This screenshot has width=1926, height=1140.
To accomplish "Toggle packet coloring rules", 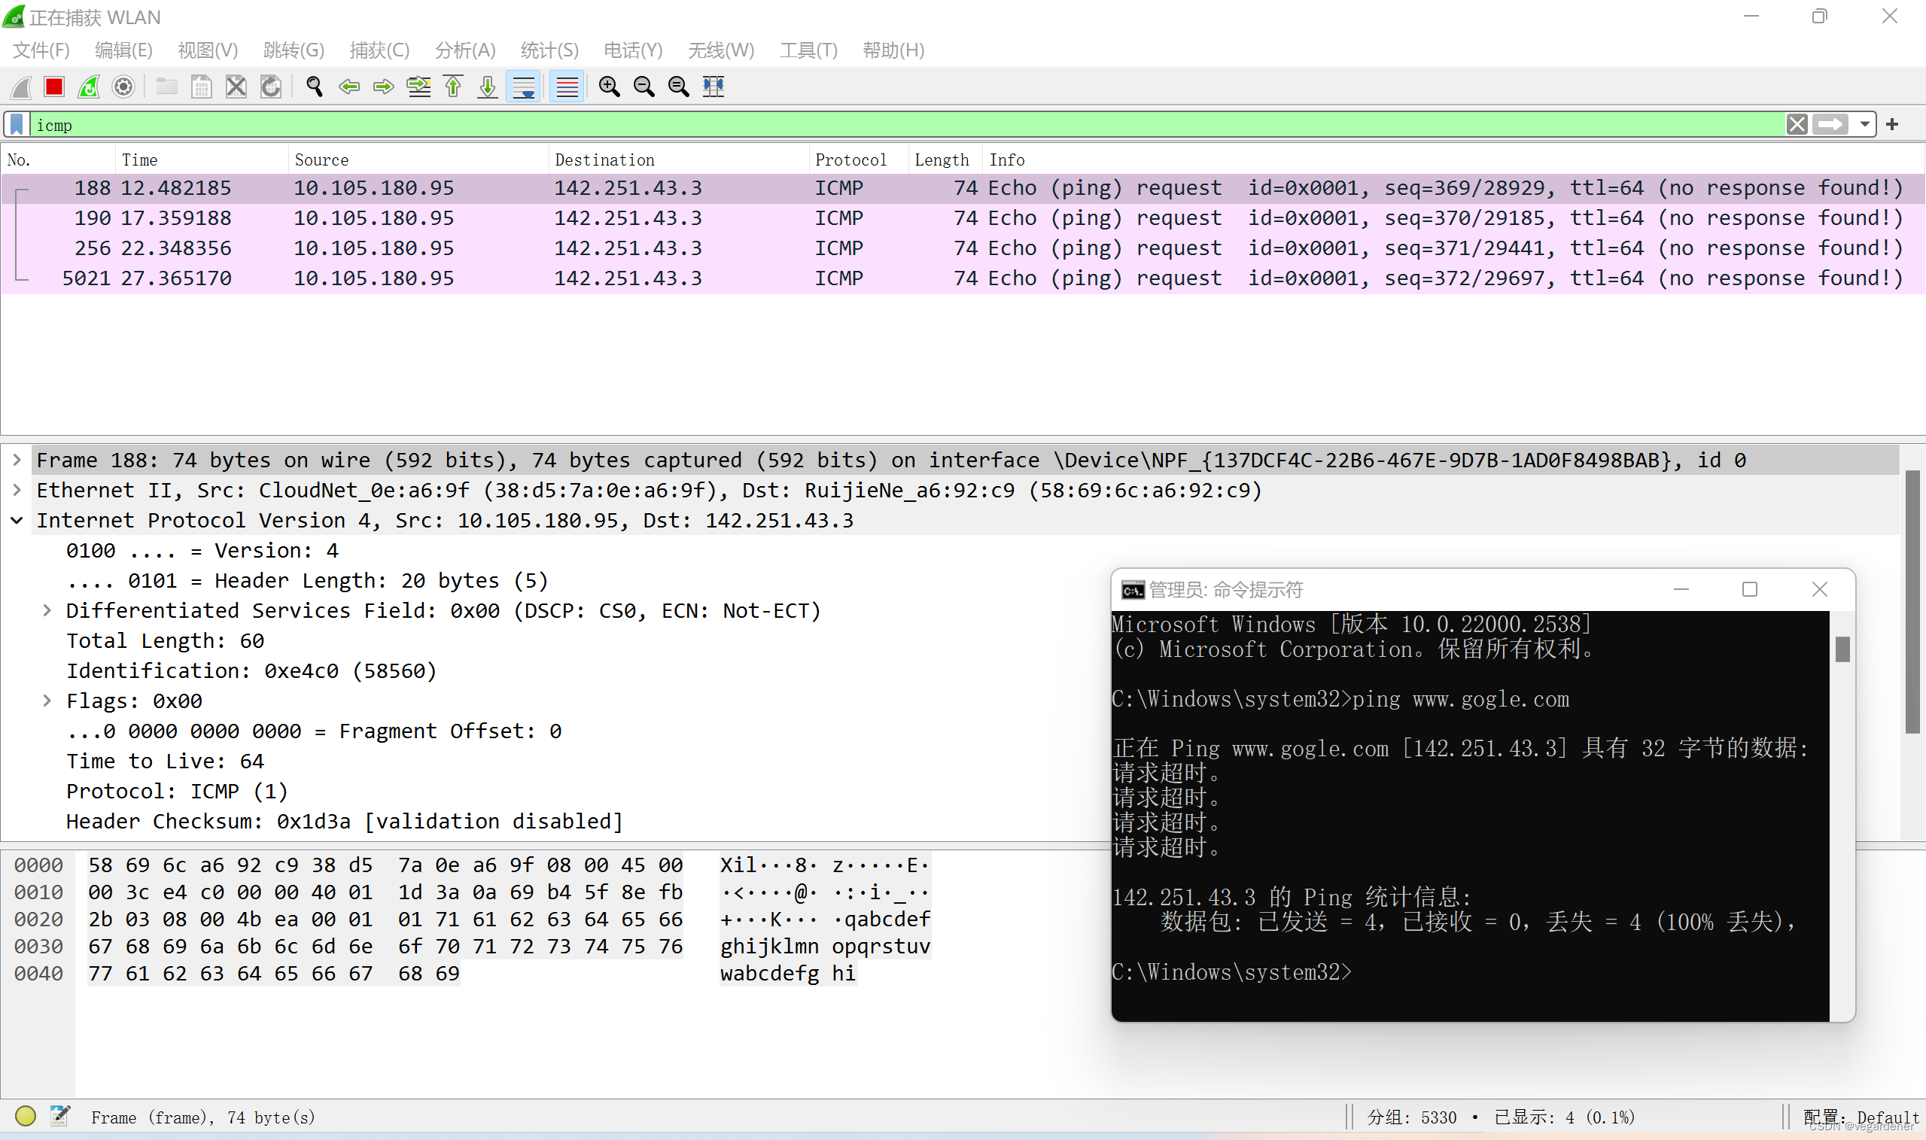I will pyautogui.click(x=567, y=87).
